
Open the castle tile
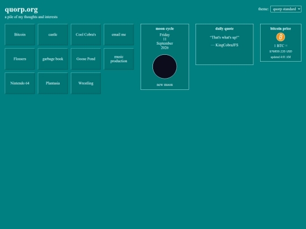(x=53, y=34)
